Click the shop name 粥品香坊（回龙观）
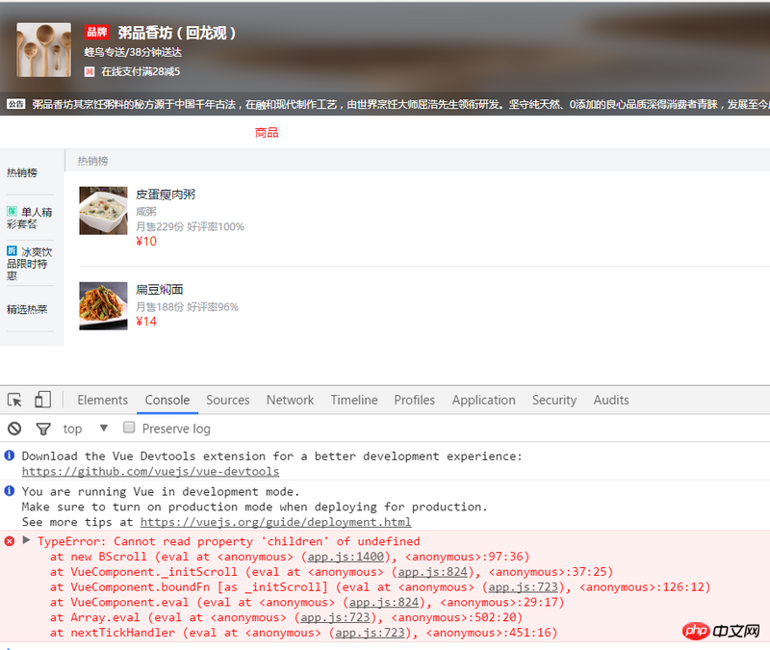 [x=177, y=33]
